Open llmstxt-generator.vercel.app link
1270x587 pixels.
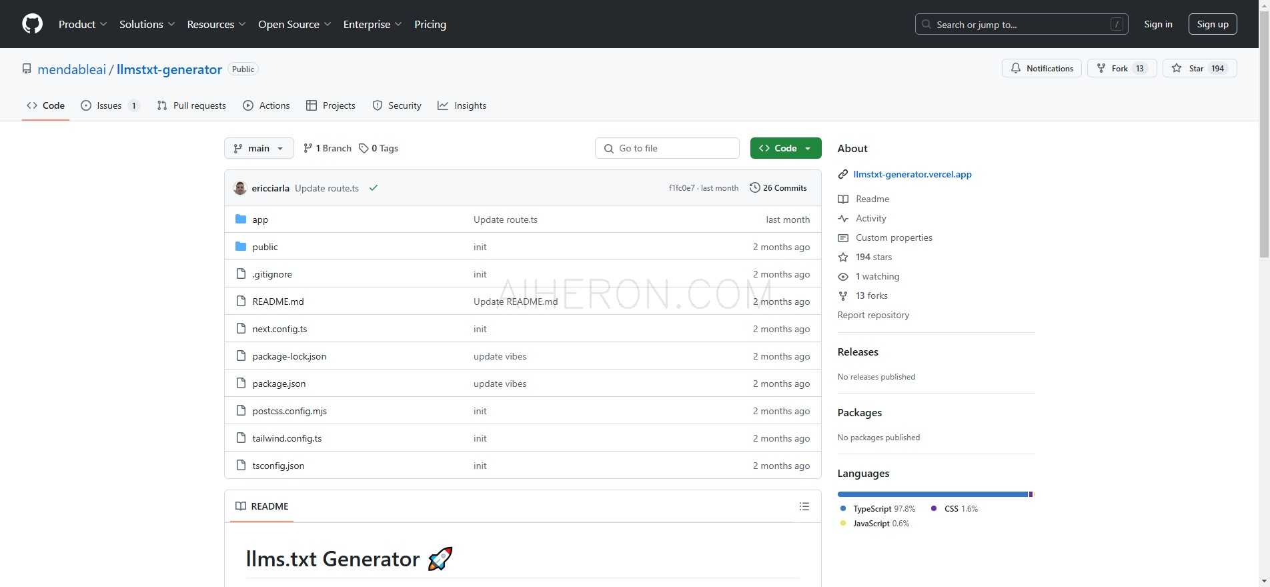coord(912,174)
